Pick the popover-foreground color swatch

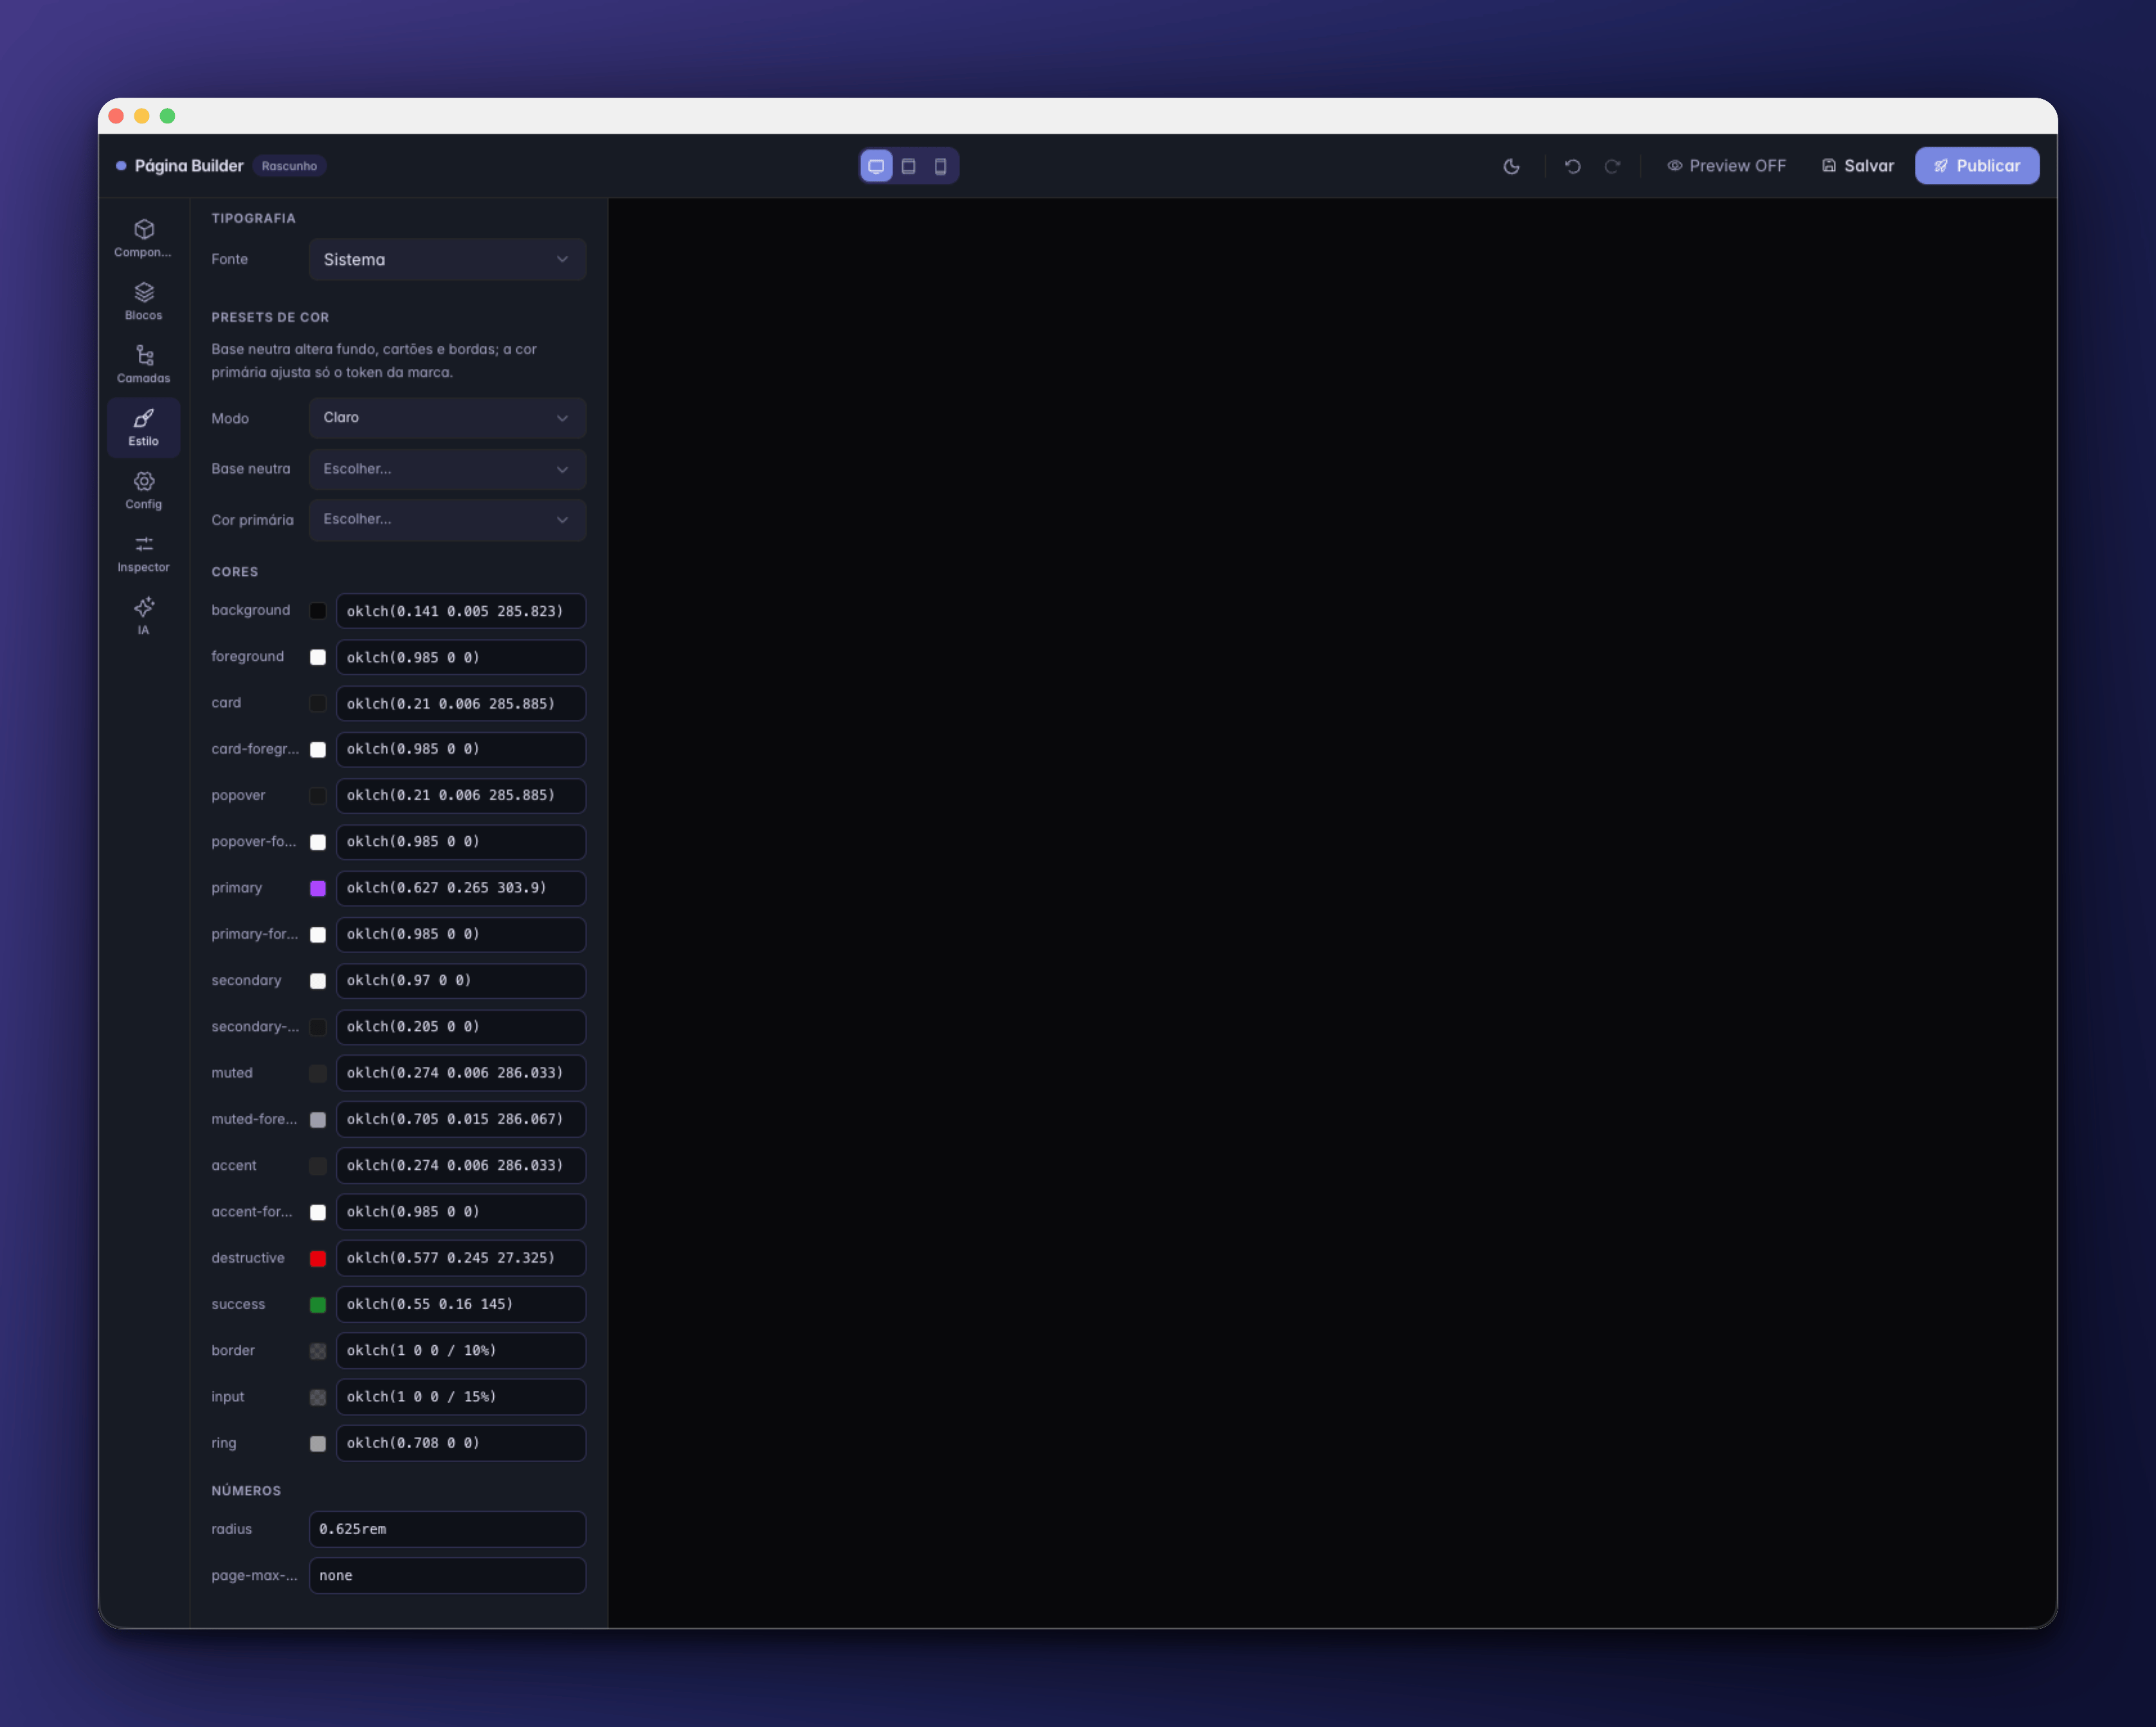tap(318, 841)
